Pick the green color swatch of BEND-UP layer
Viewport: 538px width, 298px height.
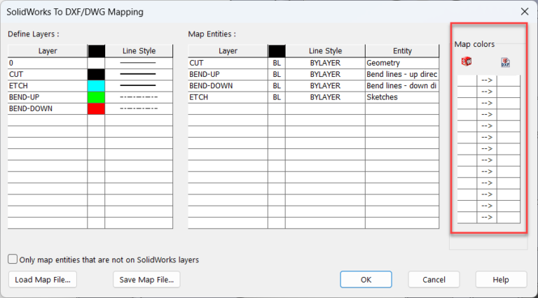96,97
